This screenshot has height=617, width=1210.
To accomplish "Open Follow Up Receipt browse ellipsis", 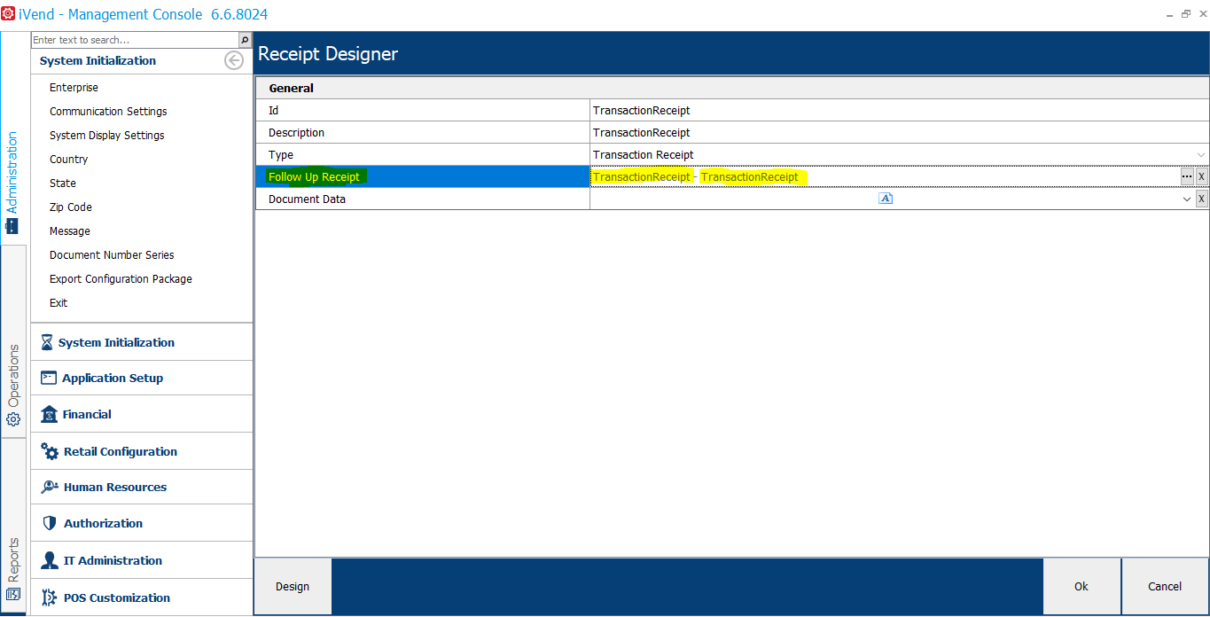I will coord(1187,176).
